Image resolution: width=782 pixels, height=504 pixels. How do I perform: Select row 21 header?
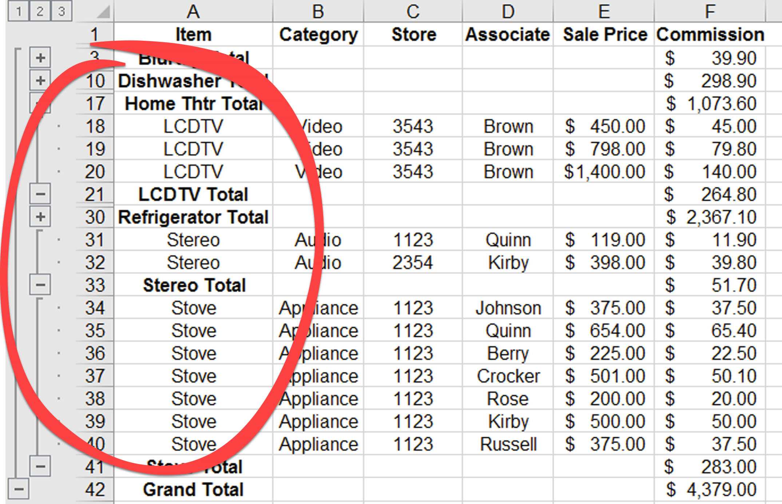click(95, 194)
